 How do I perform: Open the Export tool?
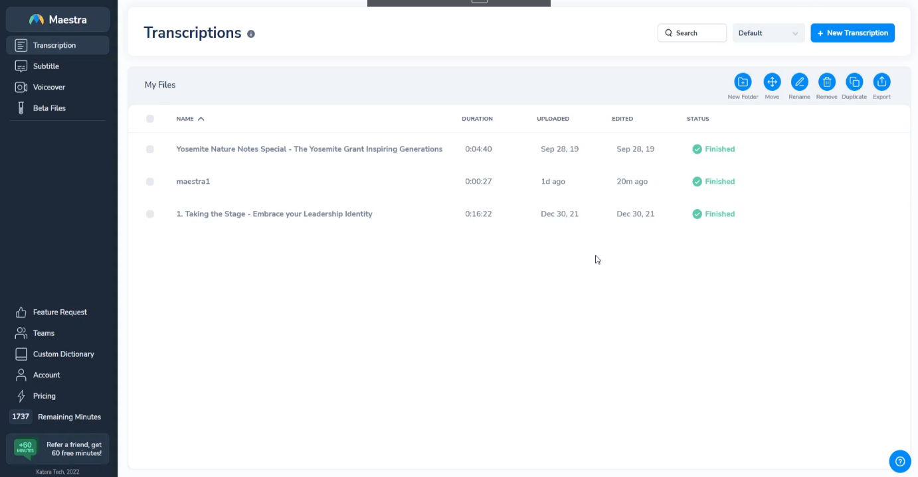click(x=881, y=82)
